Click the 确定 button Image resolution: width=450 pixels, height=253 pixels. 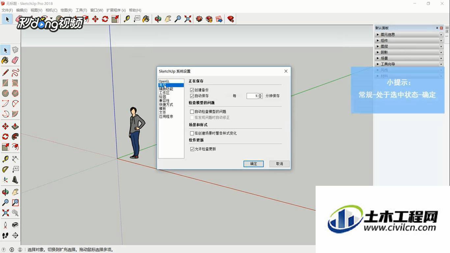[x=254, y=164]
